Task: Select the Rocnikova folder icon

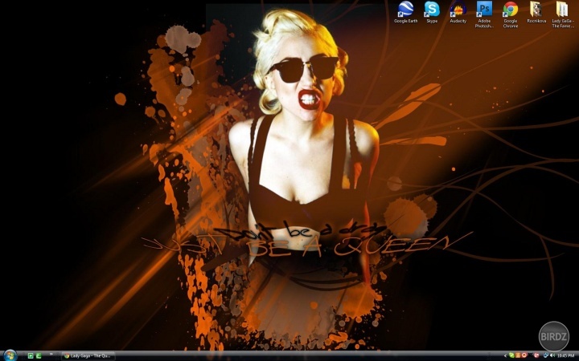Action: [x=536, y=12]
